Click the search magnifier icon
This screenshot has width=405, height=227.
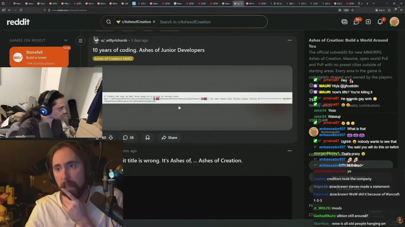pyautogui.click(x=109, y=22)
